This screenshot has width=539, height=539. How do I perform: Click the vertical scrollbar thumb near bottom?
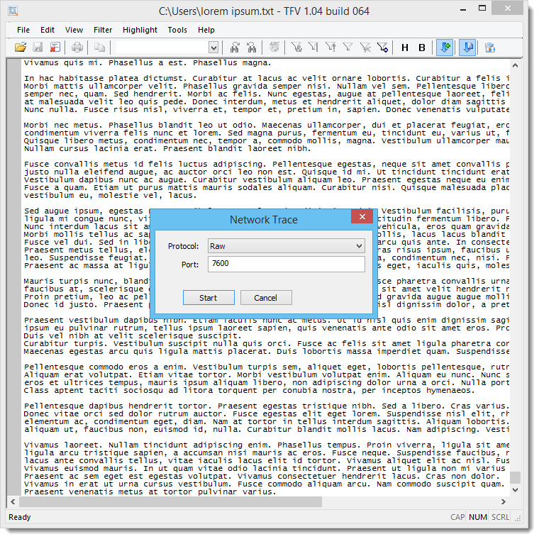(x=515, y=477)
